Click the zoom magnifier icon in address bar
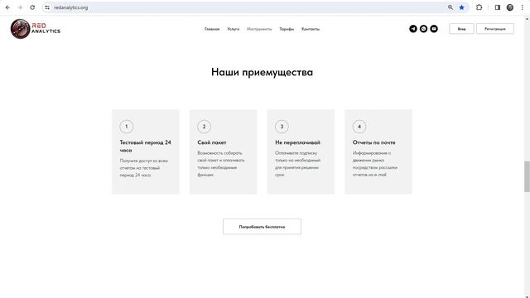This screenshot has width=530, height=298. 450,7
